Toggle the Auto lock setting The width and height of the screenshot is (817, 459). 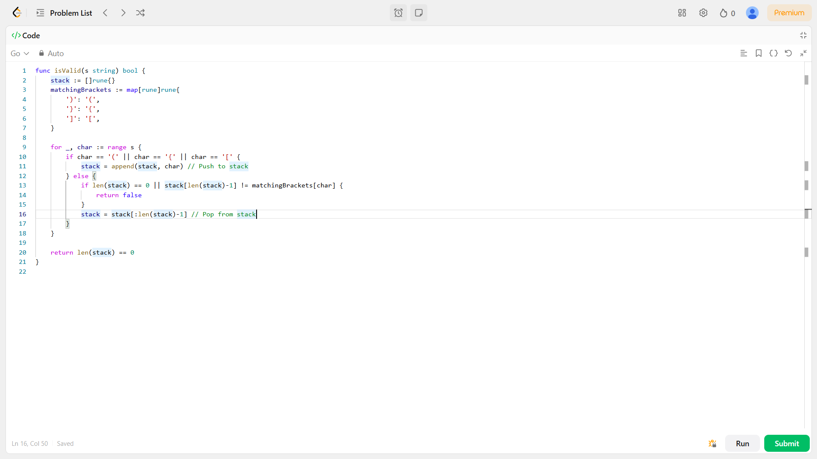click(x=51, y=54)
